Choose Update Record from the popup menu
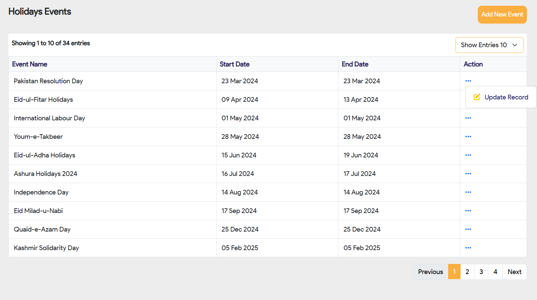Image resolution: width=537 pixels, height=300 pixels. 501,97
